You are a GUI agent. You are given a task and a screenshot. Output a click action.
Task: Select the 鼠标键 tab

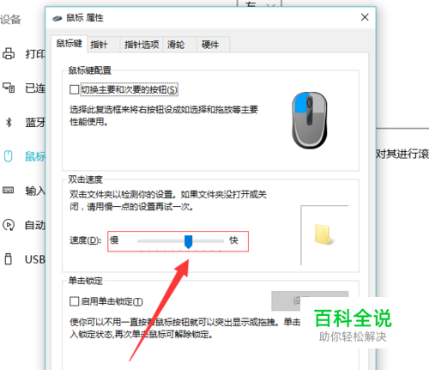click(x=69, y=44)
